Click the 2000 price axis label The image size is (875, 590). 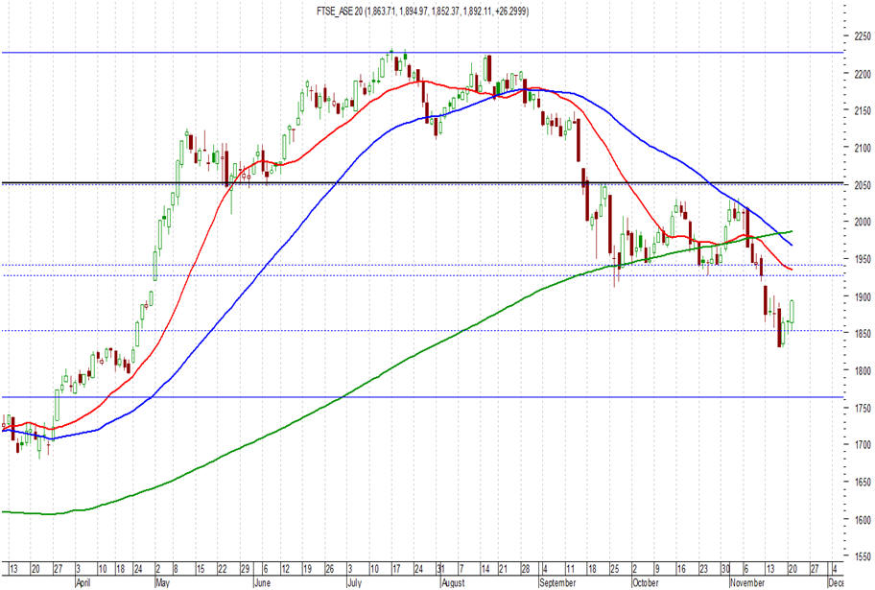(863, 223)
